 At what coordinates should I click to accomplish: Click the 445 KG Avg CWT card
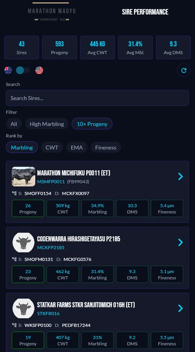(x=97, y=47)
